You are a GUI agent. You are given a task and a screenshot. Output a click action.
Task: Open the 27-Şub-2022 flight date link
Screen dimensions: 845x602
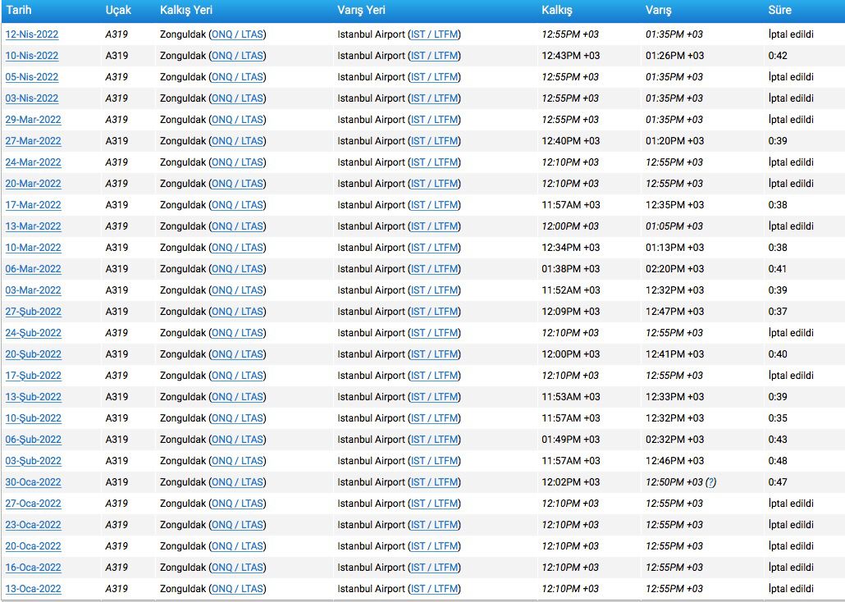34,312
